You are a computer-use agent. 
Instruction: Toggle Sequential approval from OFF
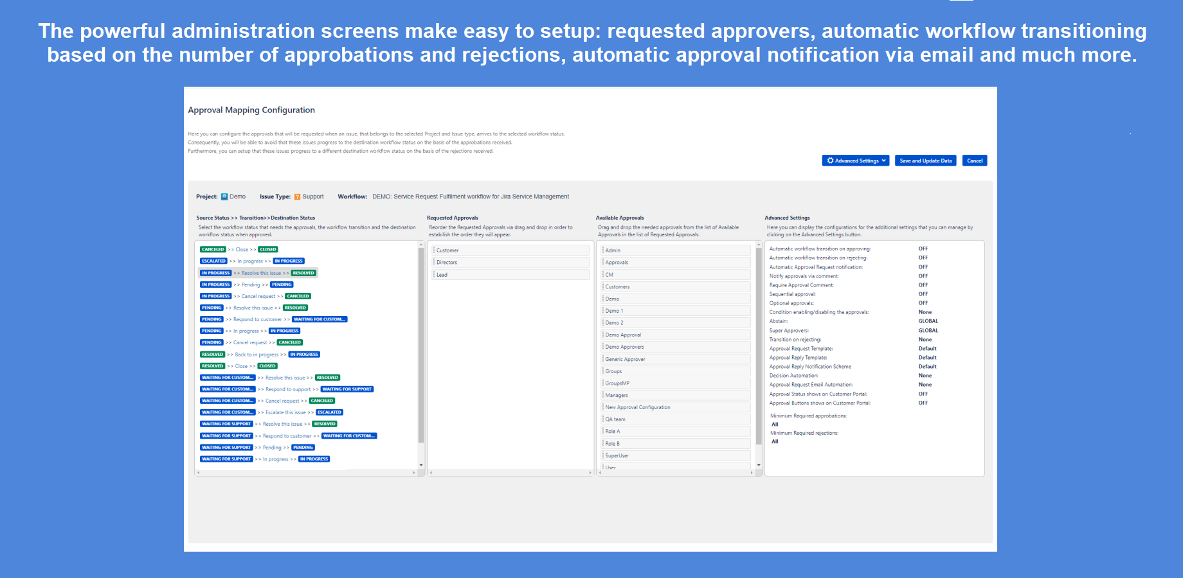(x=923, y=293)
